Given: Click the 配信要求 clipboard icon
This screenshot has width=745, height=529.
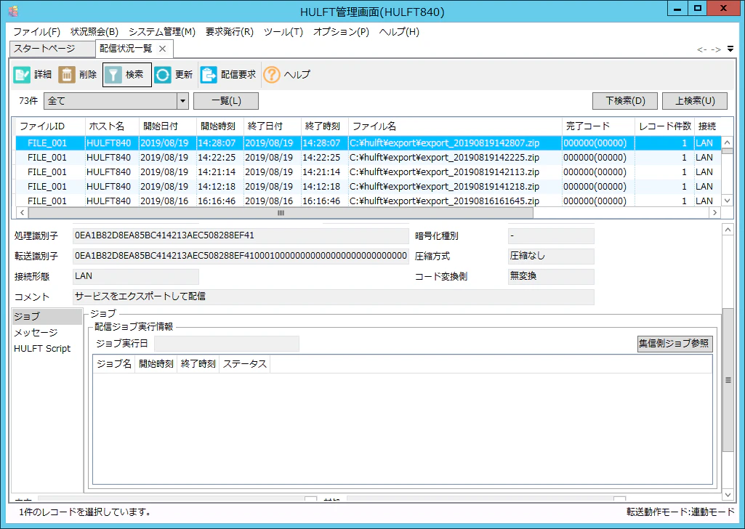Looking at the screenshot, I should pos(208,75).
